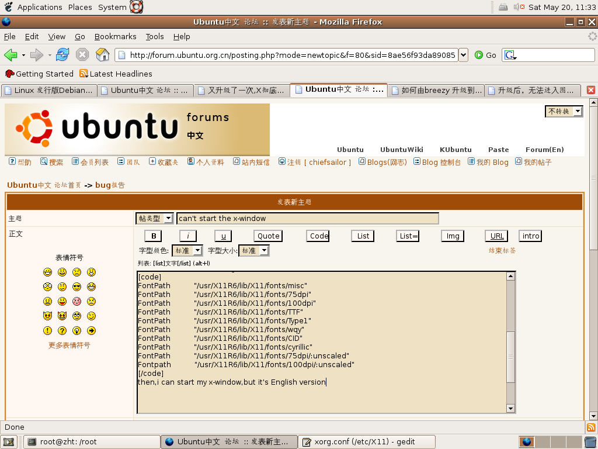Click the 更多表情符号 more emoticons link
Viewport: 598px width, 449px height.
pyautogui.click(x=69, y=346)
